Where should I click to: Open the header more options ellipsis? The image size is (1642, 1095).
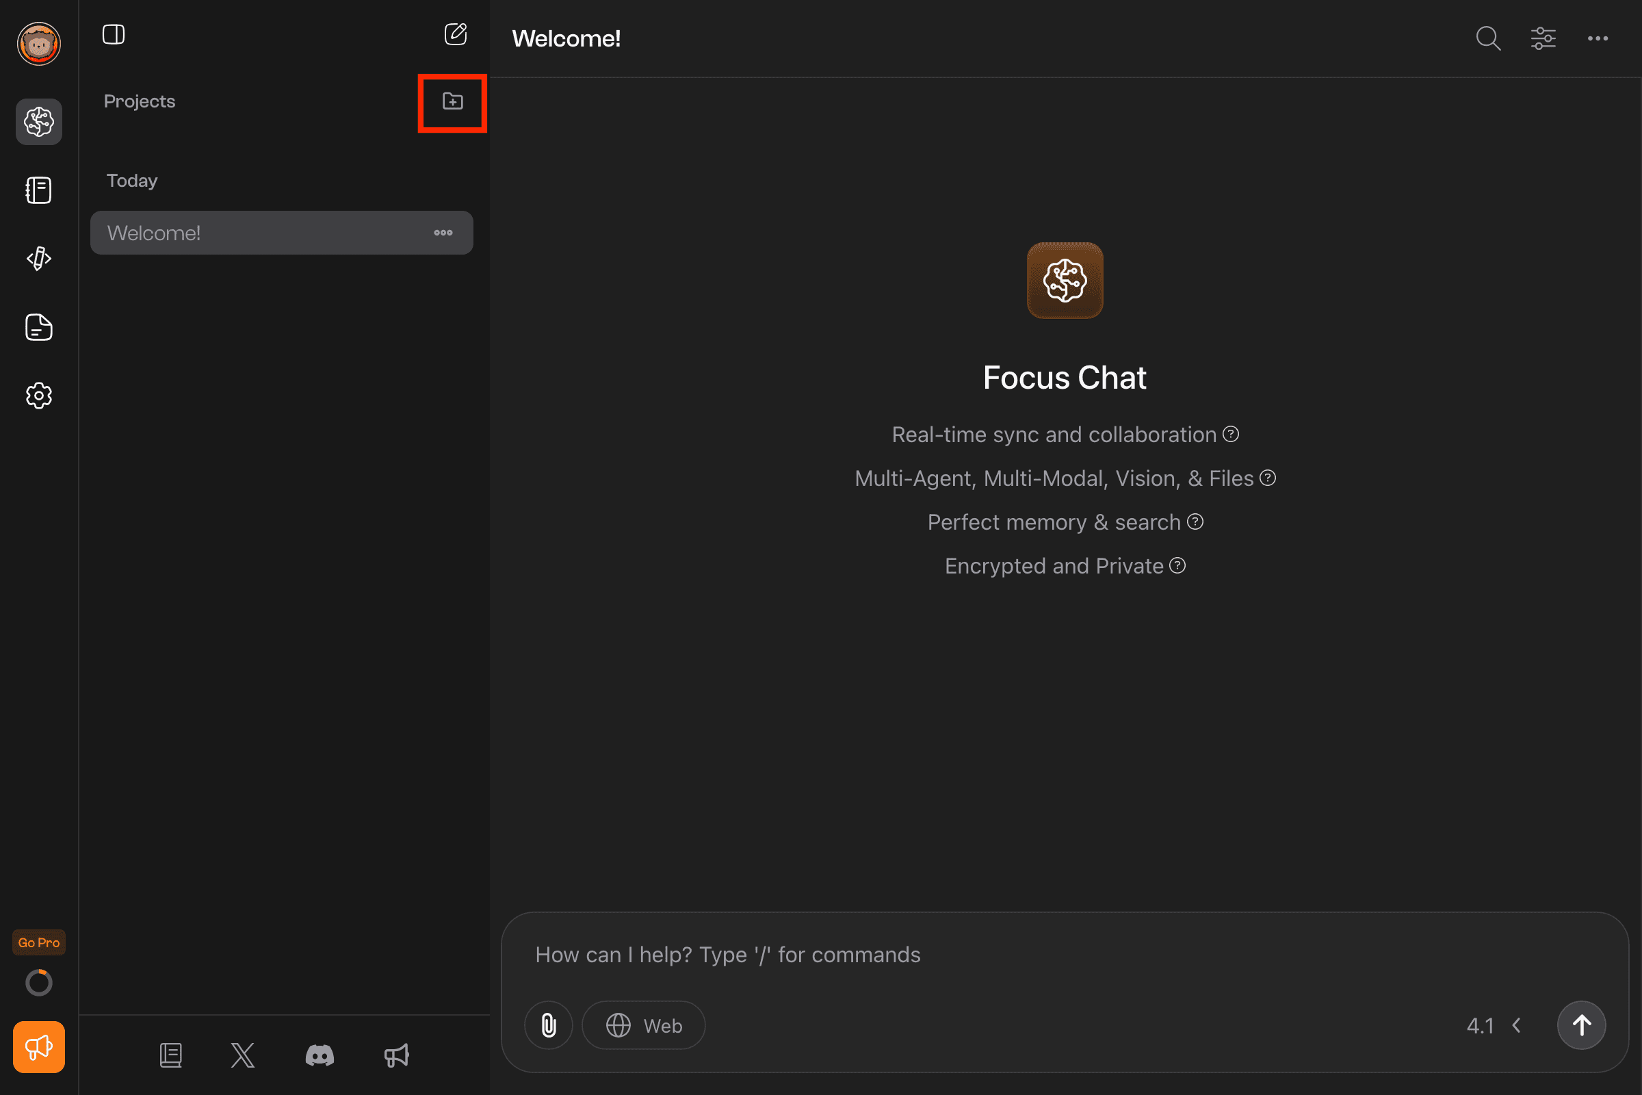coord(1598,38)
